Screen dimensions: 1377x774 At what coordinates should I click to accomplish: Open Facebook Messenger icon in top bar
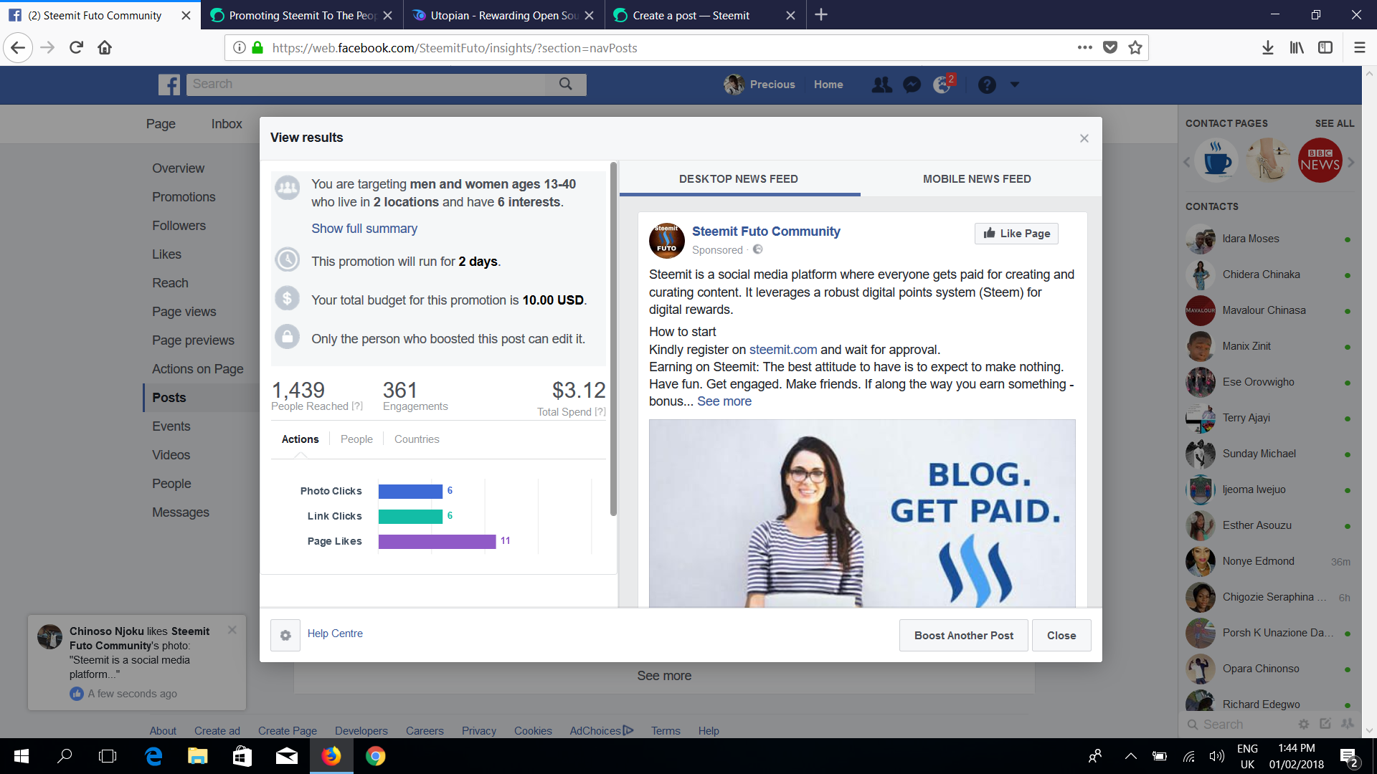pos(912,85)
